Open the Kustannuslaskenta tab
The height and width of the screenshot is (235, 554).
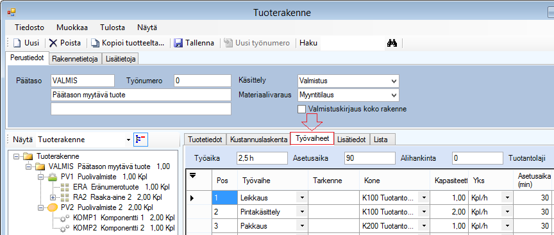pyautogui.click(x=258, y=140)
